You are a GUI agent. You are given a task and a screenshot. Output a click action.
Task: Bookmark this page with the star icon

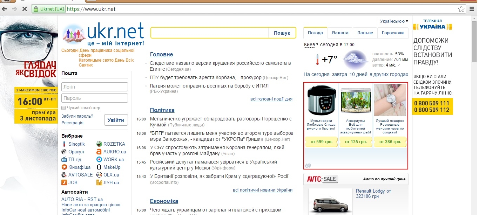pyautogui.click(x=461, y=9)
